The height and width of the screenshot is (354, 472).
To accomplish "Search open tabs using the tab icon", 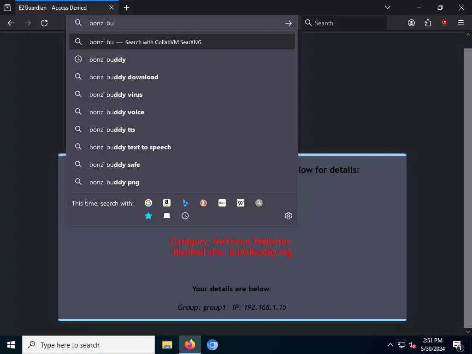I will click(x=167, y=216).
